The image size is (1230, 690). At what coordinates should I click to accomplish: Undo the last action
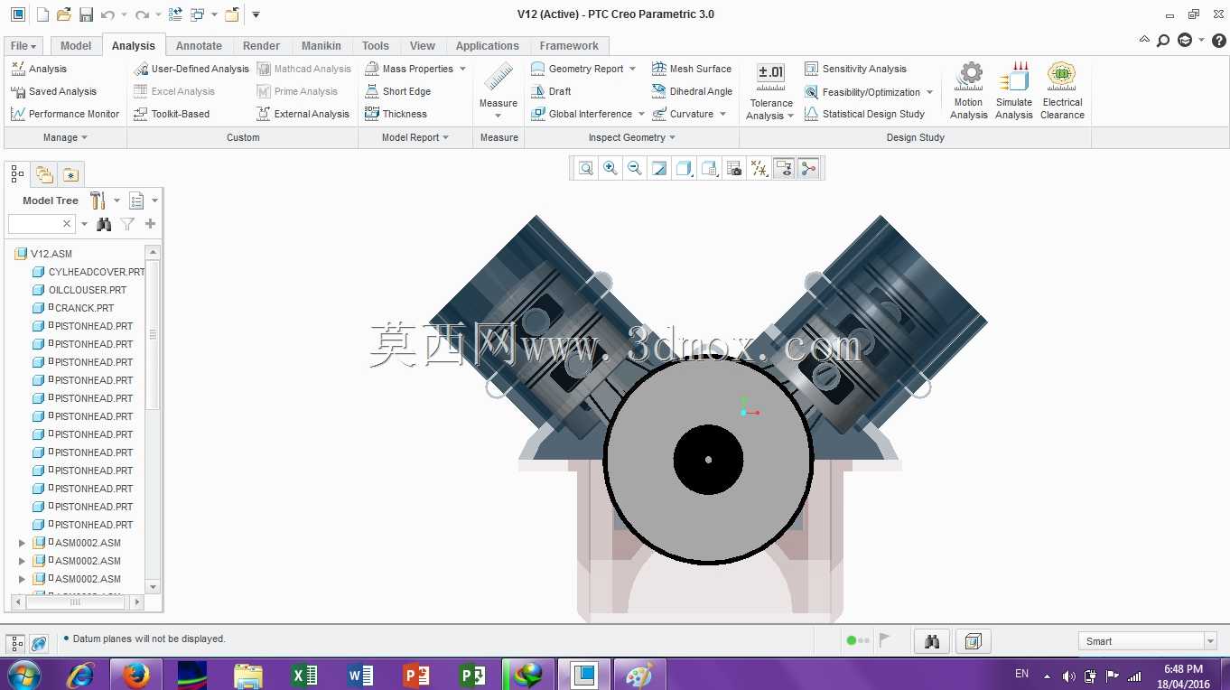107,14
